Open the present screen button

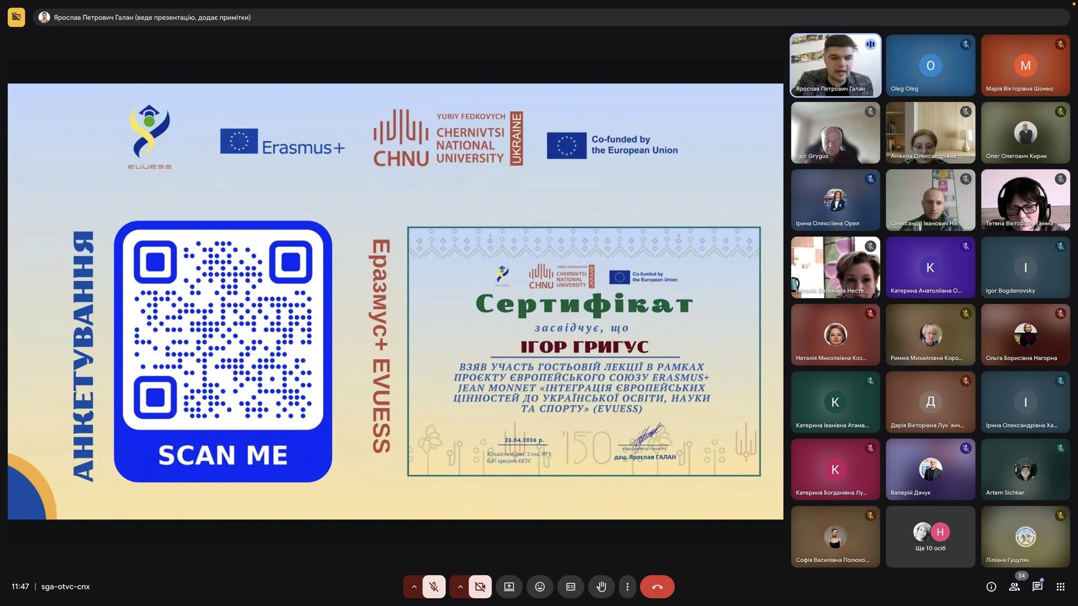[509, 587]
